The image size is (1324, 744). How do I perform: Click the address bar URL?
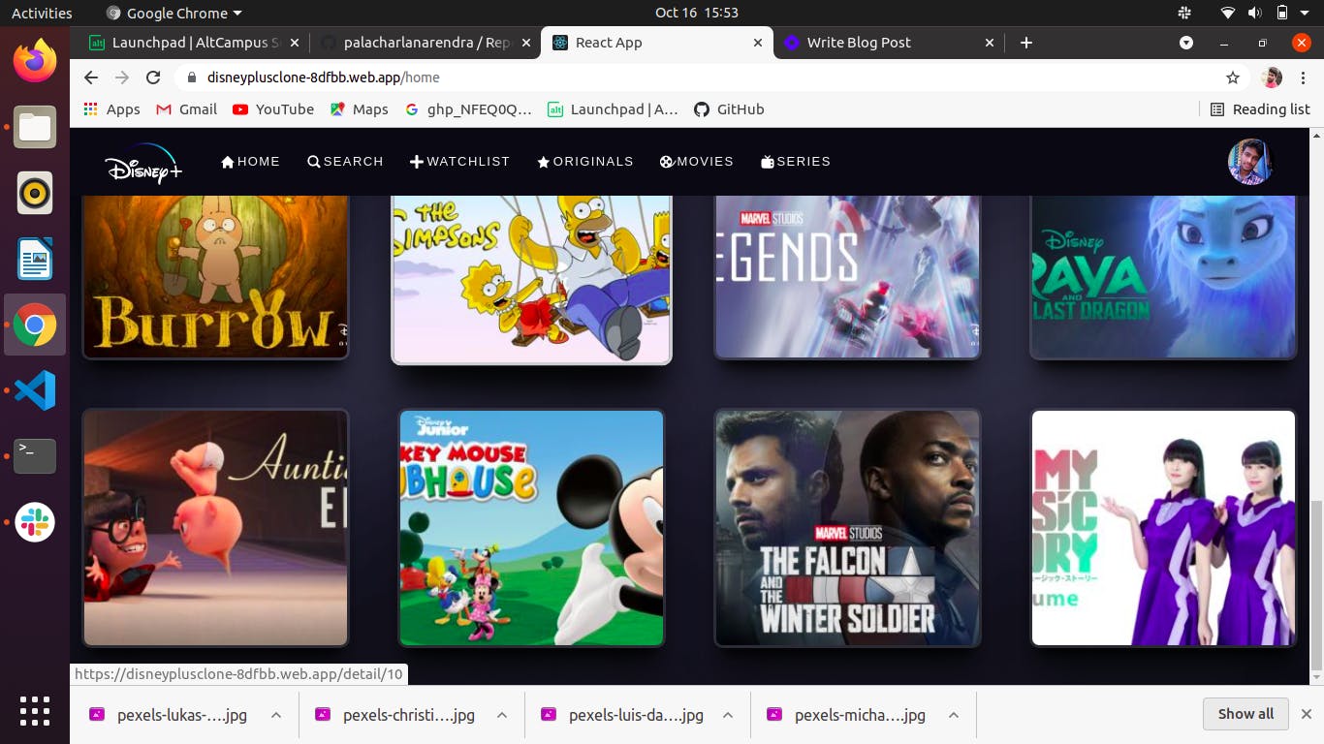click(323, 77)
